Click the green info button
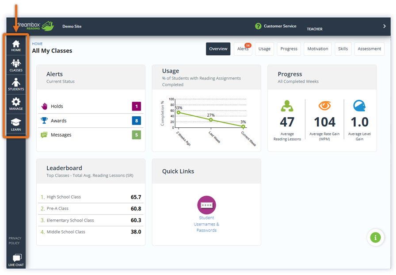 [375, 237]
